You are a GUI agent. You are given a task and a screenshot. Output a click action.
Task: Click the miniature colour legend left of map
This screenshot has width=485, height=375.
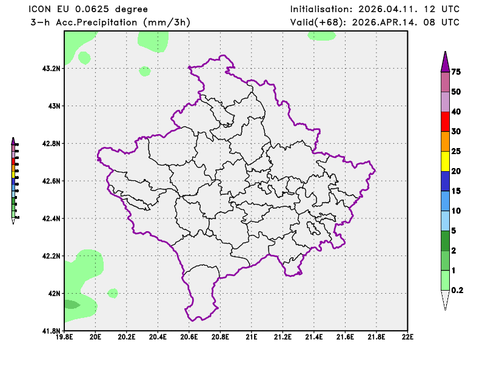[14, 180]
